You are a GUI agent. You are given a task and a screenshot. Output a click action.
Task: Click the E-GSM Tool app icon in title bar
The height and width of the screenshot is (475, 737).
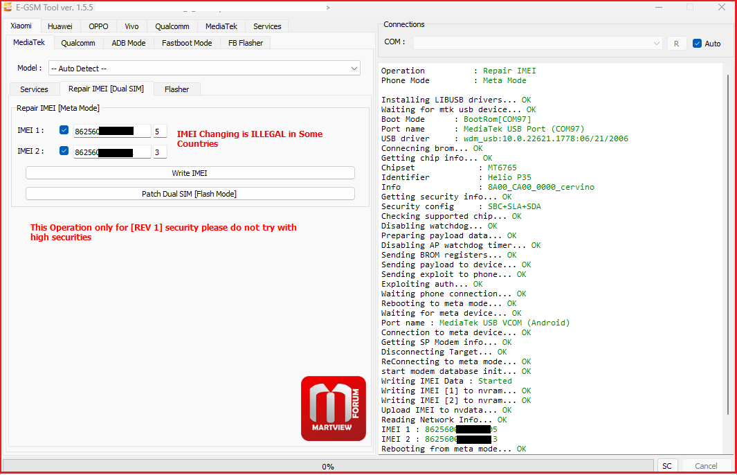point(7,7)
